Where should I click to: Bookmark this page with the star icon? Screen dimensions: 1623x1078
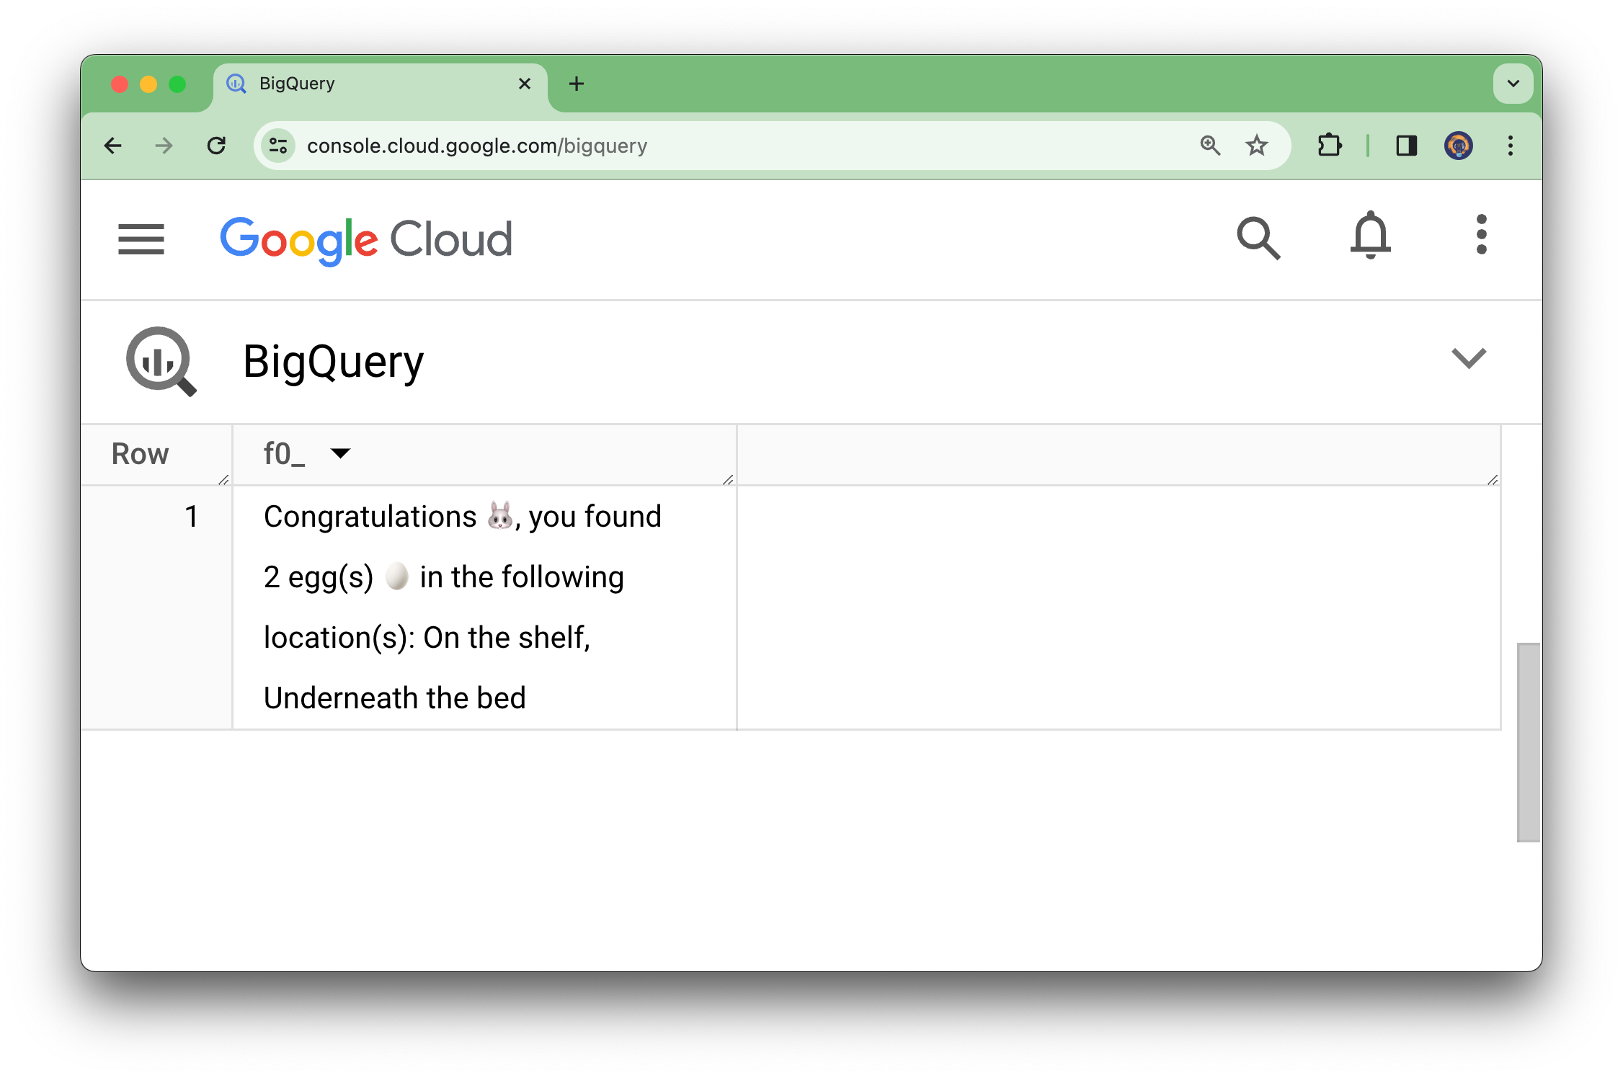[x=1257, y=146]
